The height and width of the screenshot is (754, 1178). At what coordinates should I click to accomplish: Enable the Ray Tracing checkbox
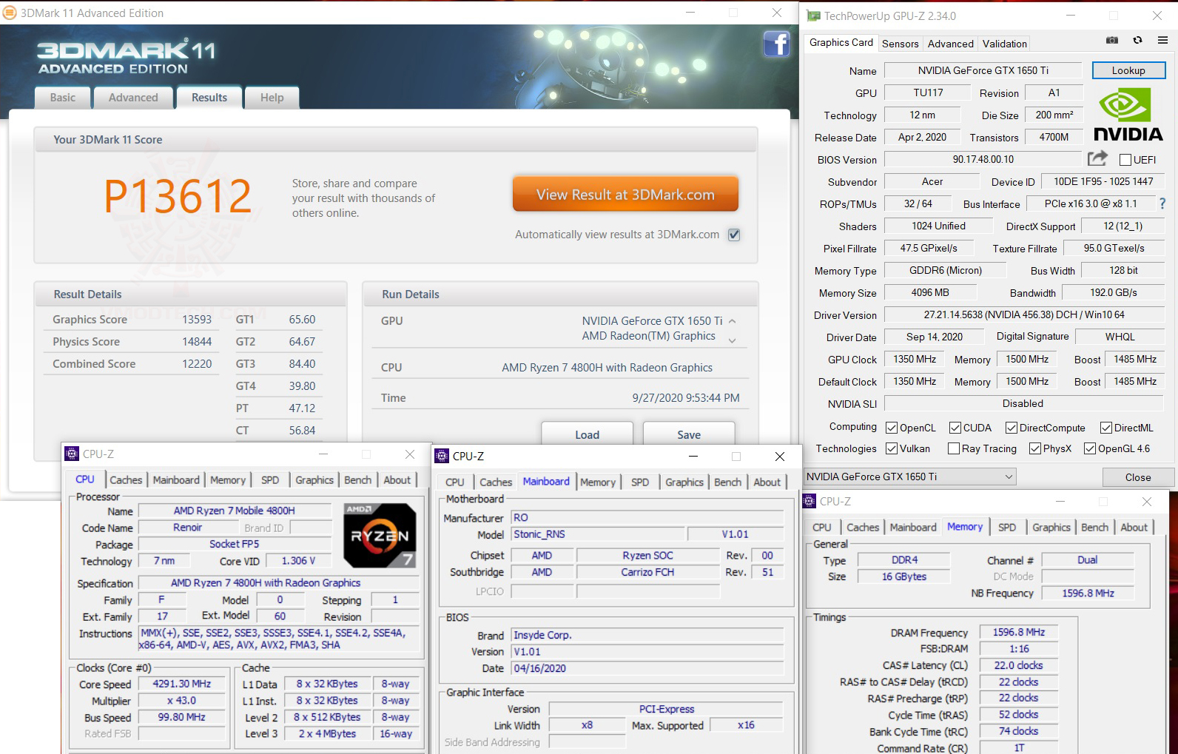954,448
